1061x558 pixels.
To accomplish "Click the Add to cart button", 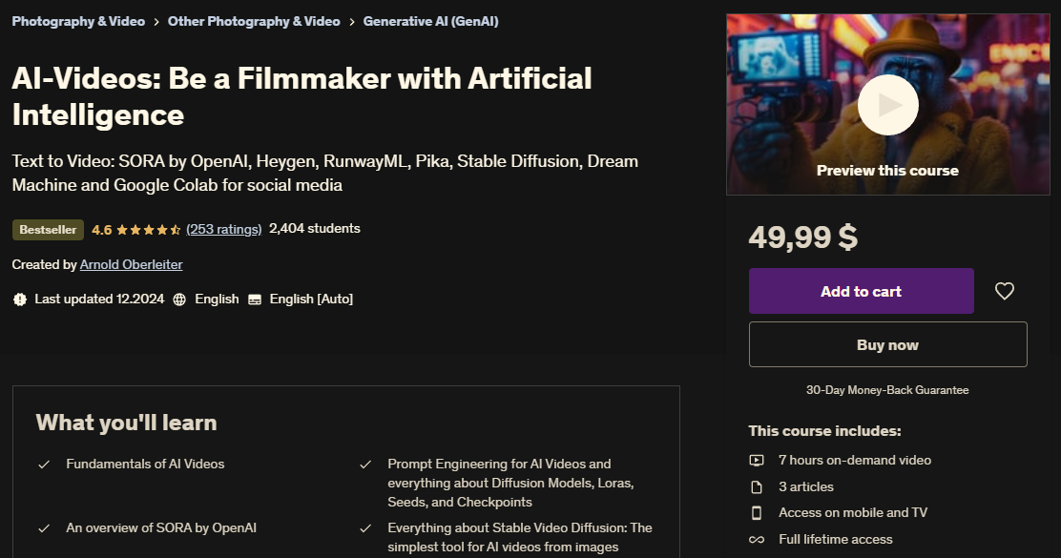I will click(x=861, y=291).
